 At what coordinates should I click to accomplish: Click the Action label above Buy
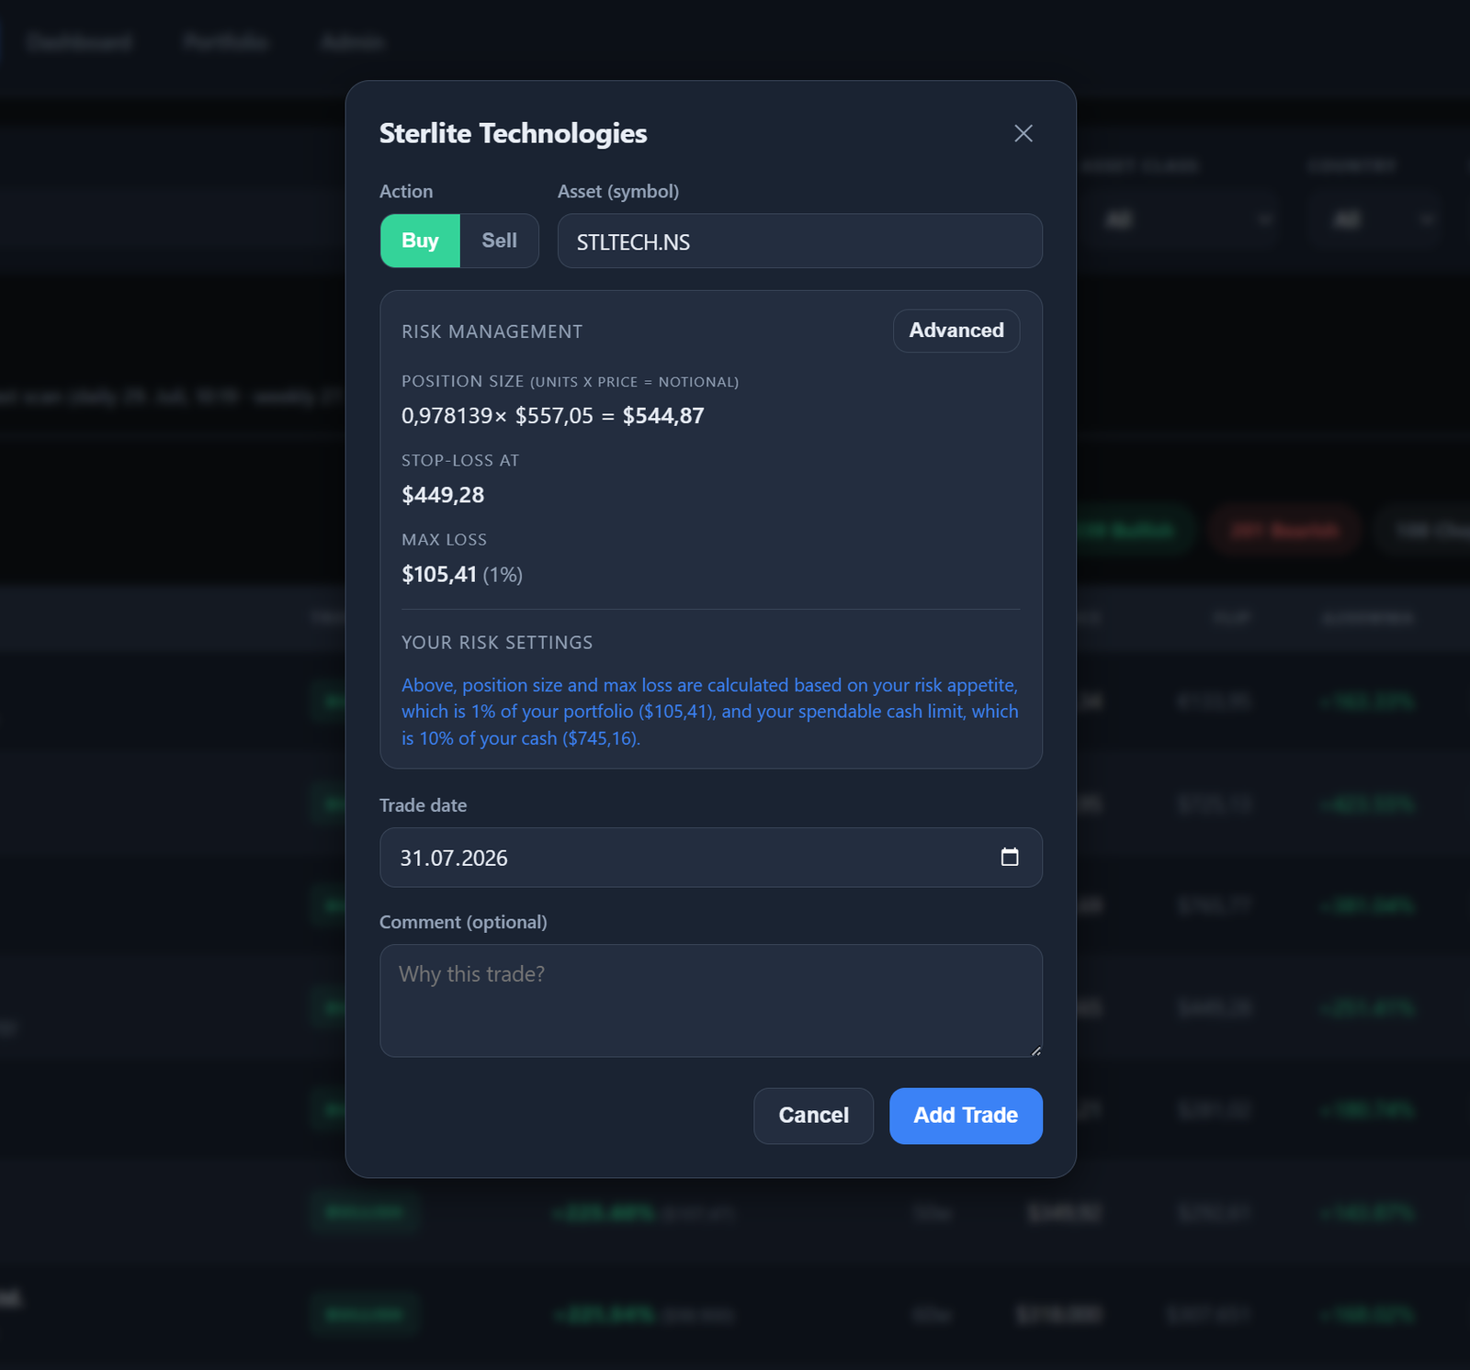click(x=406, y=191)
